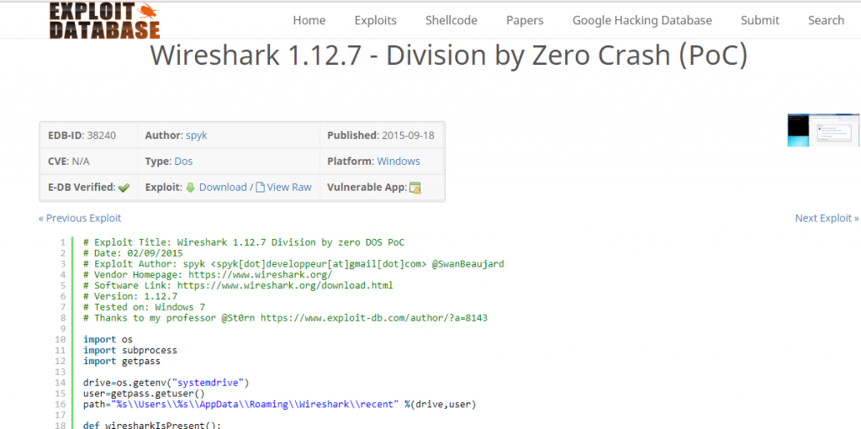Click the green E-DB Verified checkmark
The image size is (861, 429).
point(124,188)
